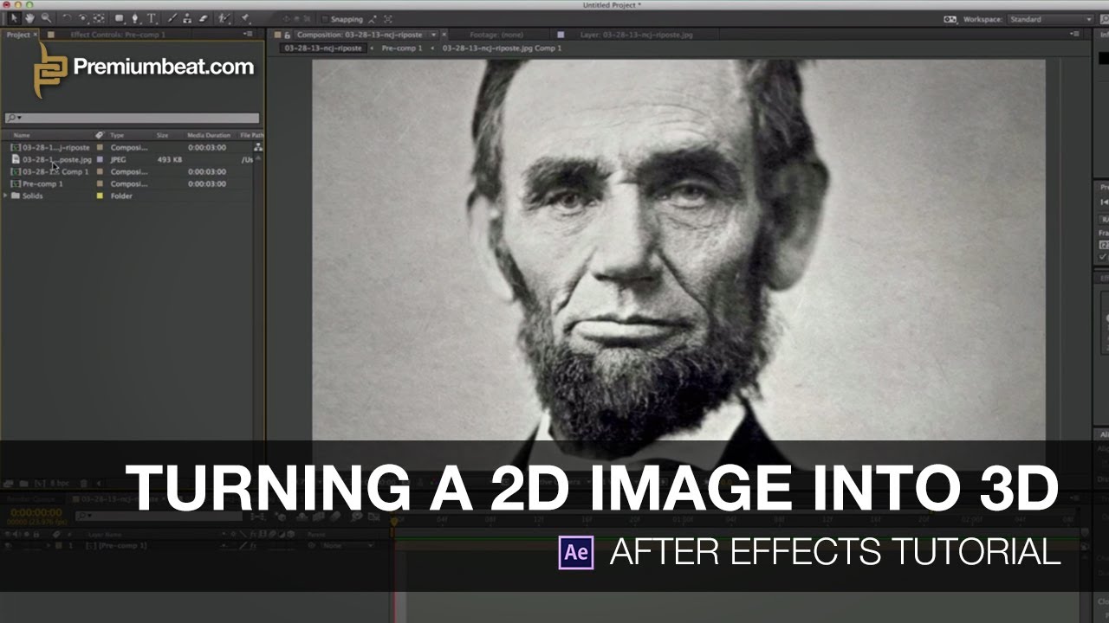Viewport: 1109px width, 623px height.
Task: Click the snap to edges icon beside Snapping
Action: 373,19
